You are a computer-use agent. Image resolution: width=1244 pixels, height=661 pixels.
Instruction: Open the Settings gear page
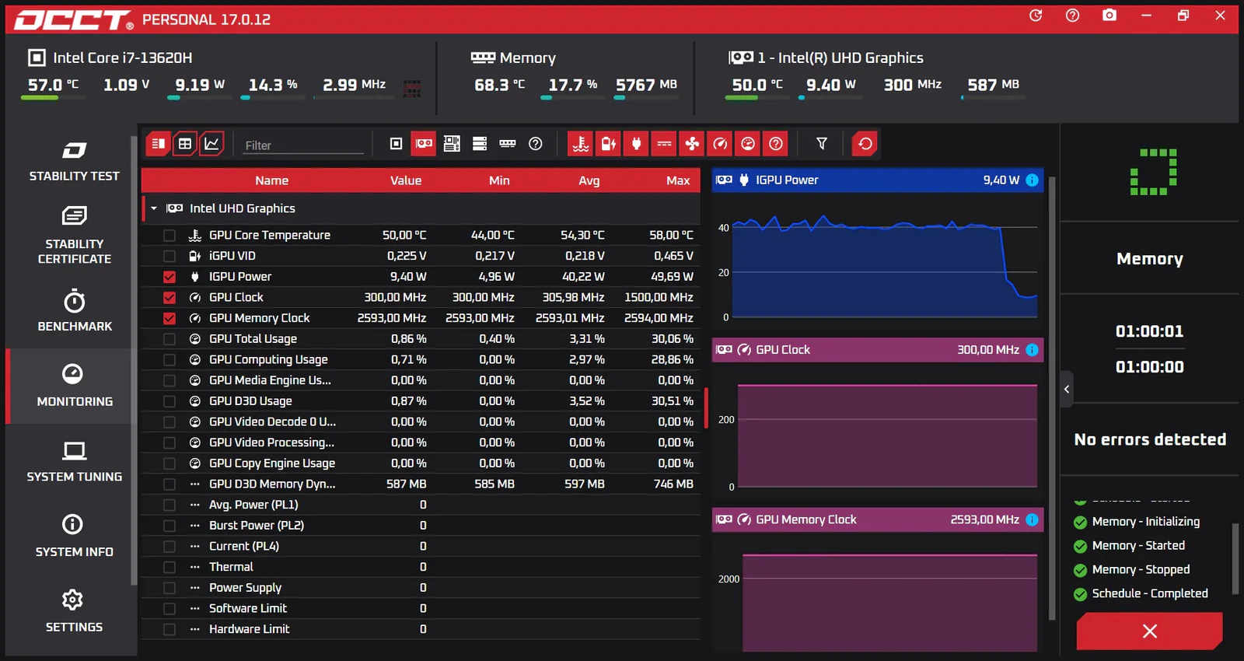74,611
